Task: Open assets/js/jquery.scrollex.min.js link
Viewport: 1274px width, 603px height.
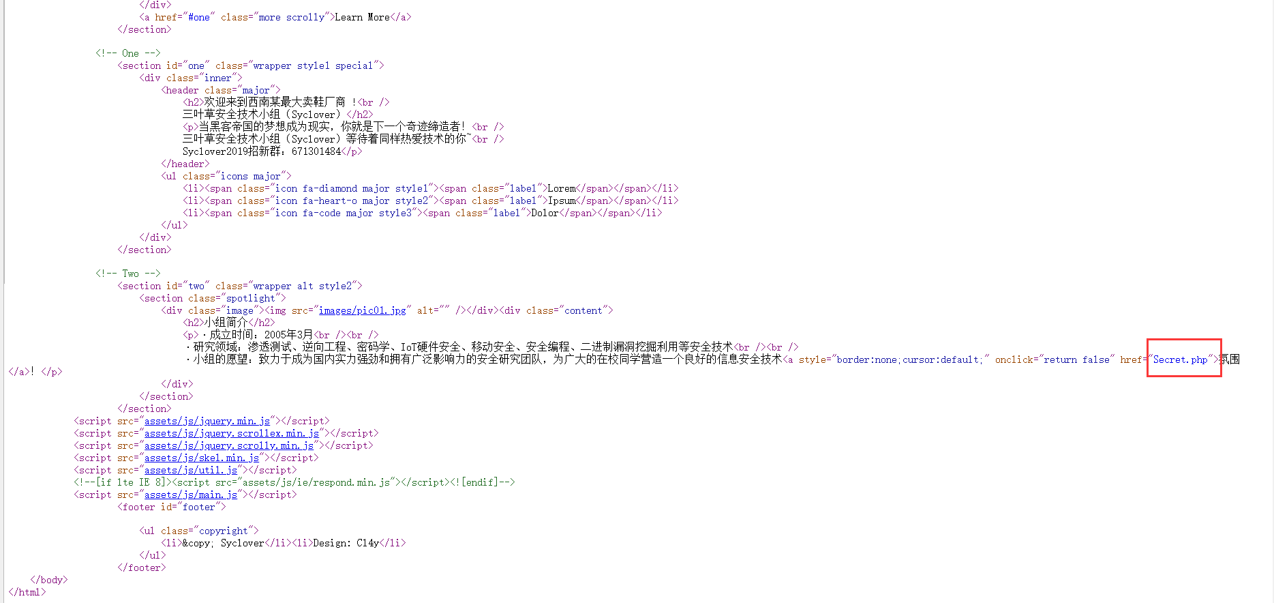Action: 232,433
